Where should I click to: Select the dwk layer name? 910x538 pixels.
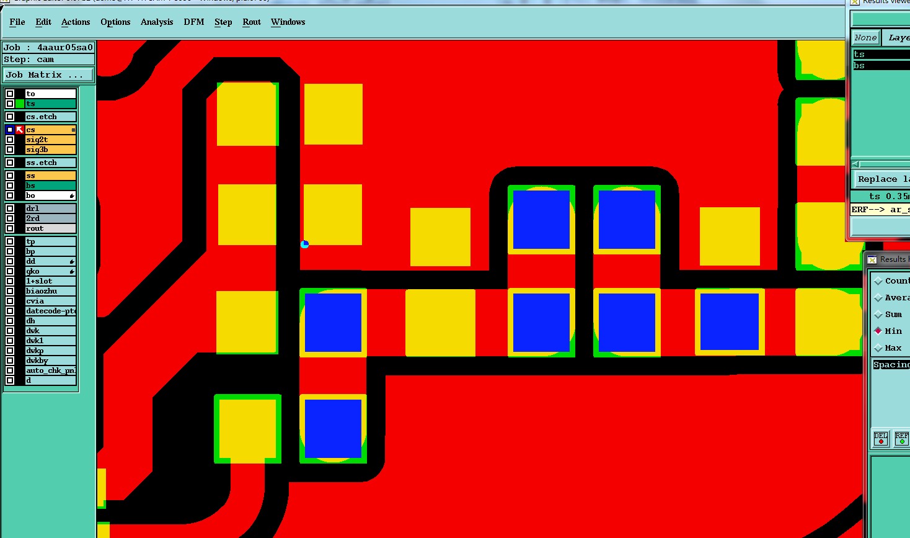[x=50, y=331]
